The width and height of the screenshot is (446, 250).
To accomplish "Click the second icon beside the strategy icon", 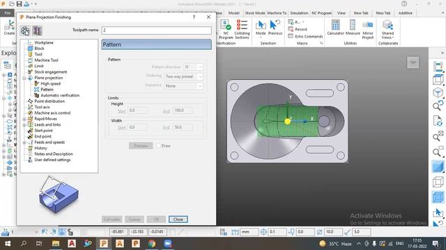I will click(37, 31).
